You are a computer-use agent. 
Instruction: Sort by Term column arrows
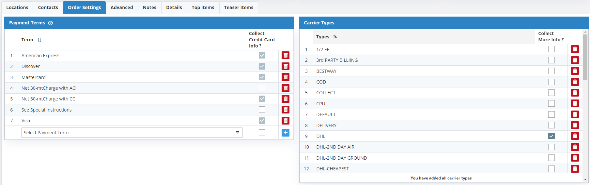39,40
